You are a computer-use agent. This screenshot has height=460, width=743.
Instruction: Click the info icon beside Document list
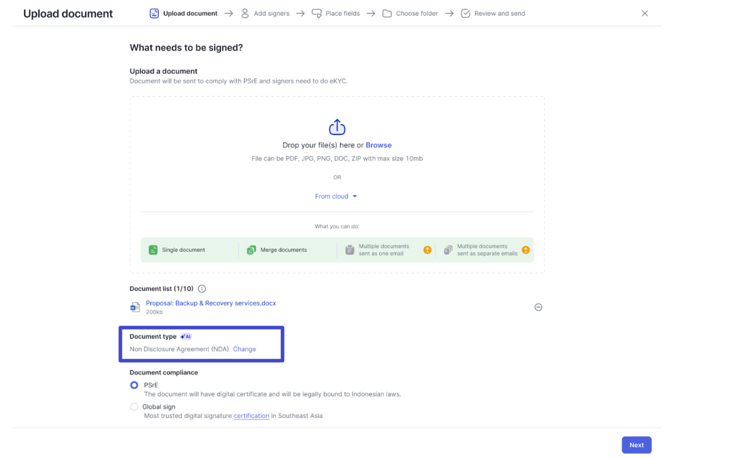coord(202,289)
